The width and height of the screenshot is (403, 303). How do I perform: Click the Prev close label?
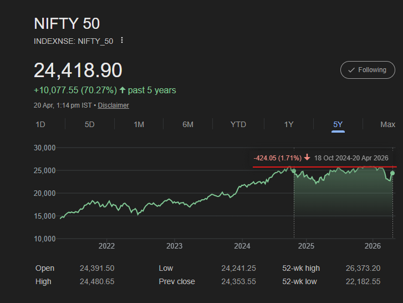pos(177,282)
